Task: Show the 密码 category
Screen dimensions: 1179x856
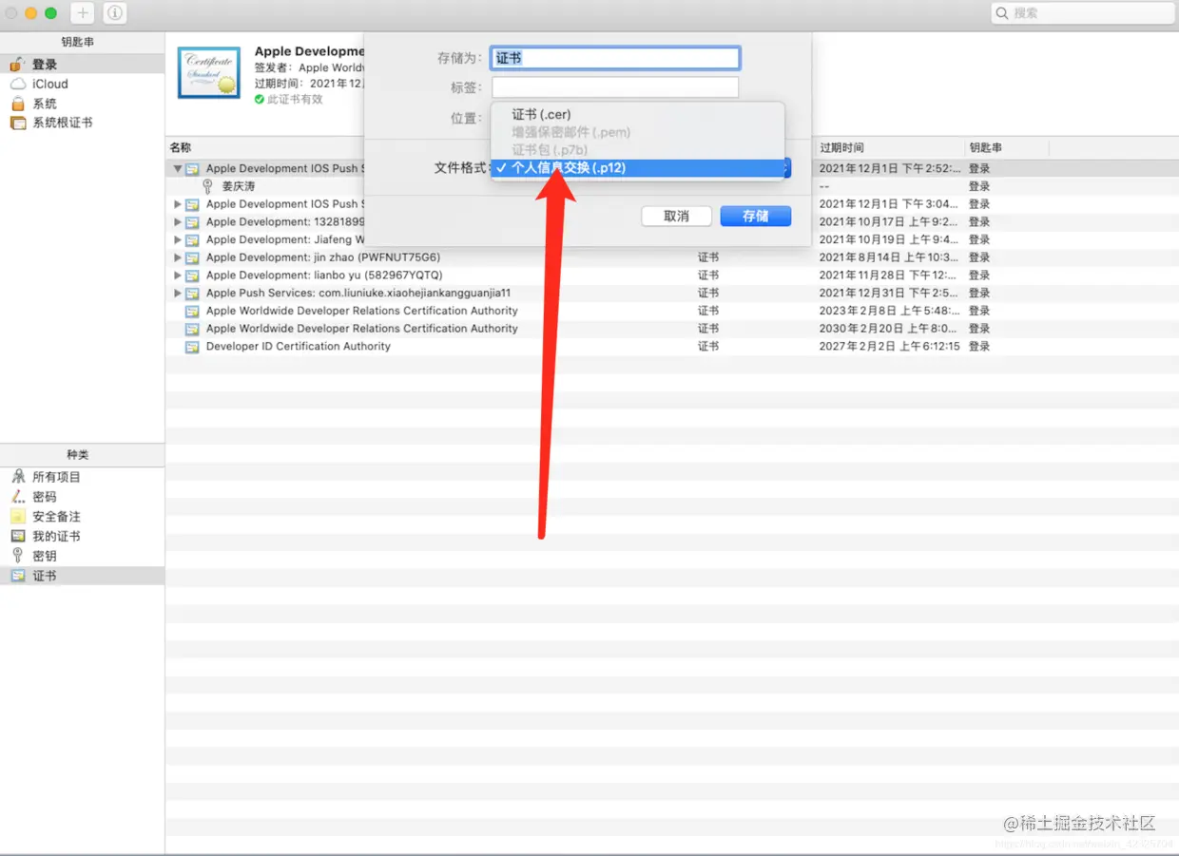Action: [82, 497]
